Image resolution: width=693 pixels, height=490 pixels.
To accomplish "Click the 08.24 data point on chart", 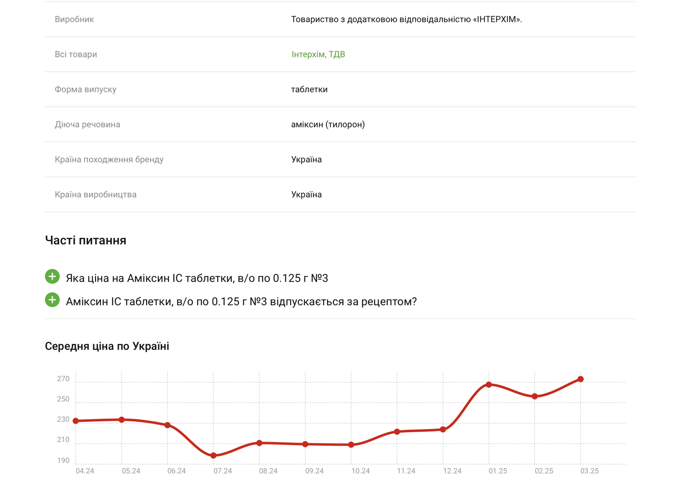I will 259,443.
